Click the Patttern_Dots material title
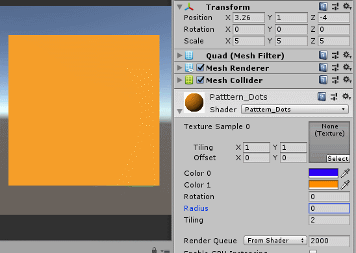Viewport: 356px width, 253px height. [238, 97]
